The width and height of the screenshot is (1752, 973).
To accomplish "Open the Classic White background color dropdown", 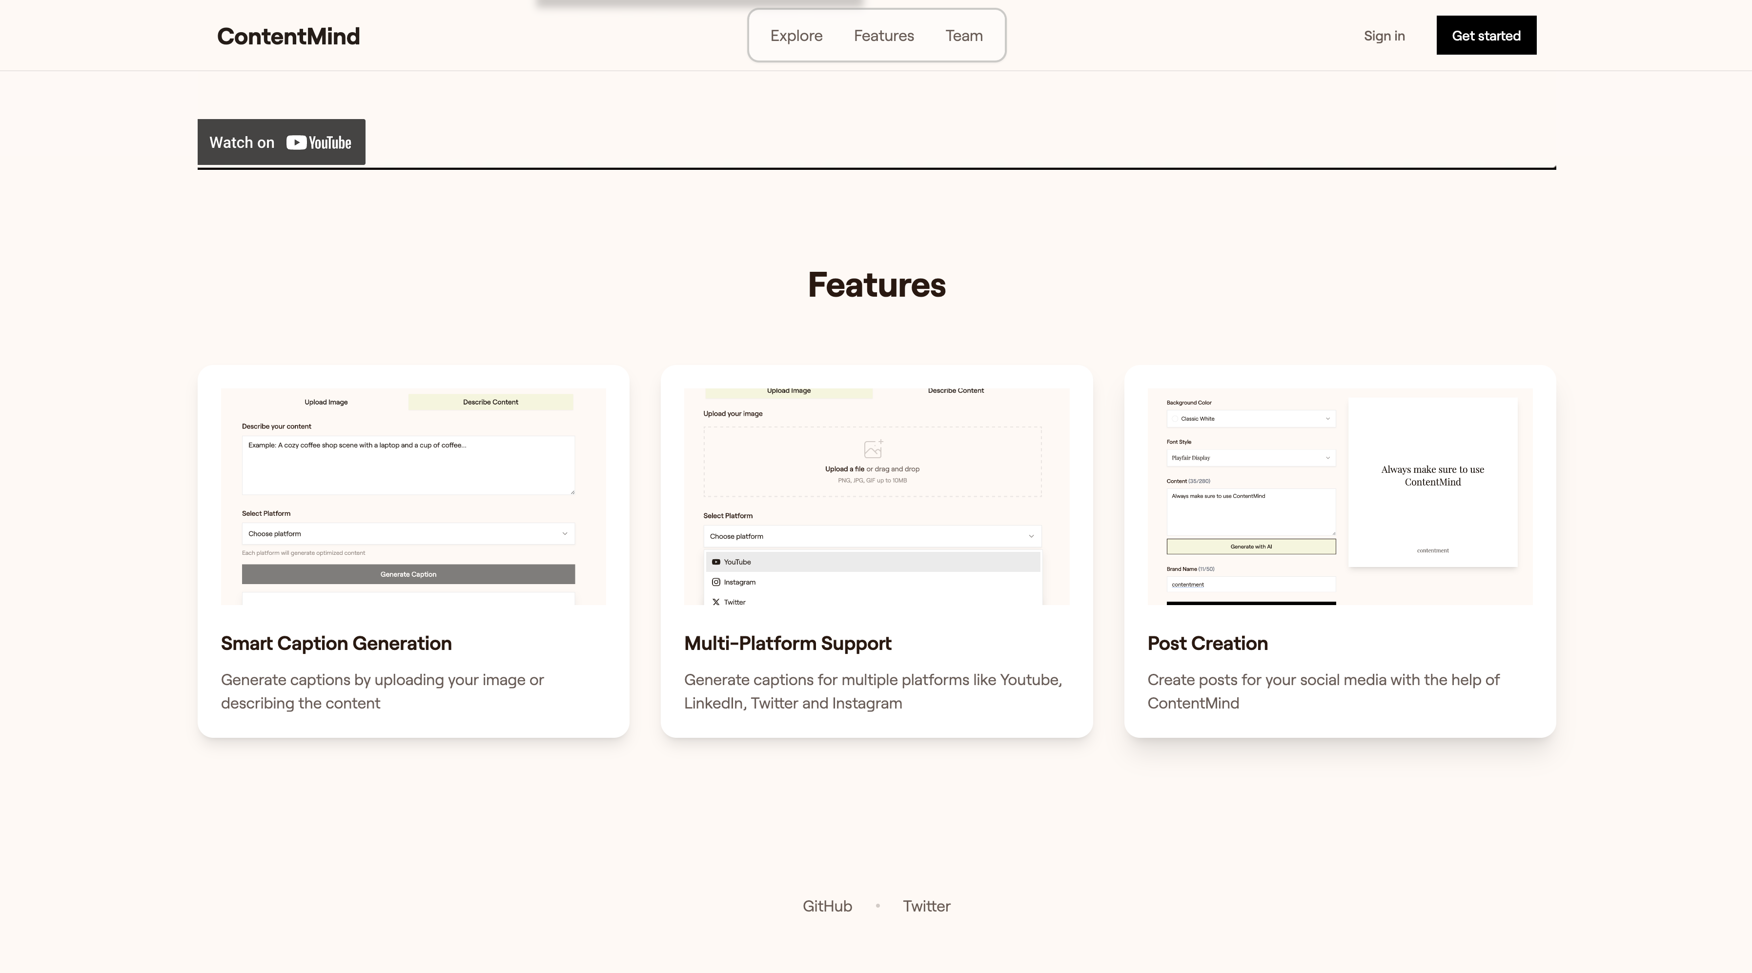I will pos(1251,419).
